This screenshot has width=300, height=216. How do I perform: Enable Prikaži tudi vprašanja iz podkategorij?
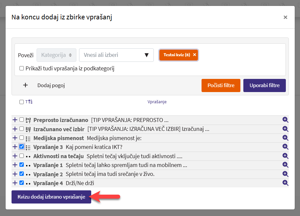pos(22,69)
